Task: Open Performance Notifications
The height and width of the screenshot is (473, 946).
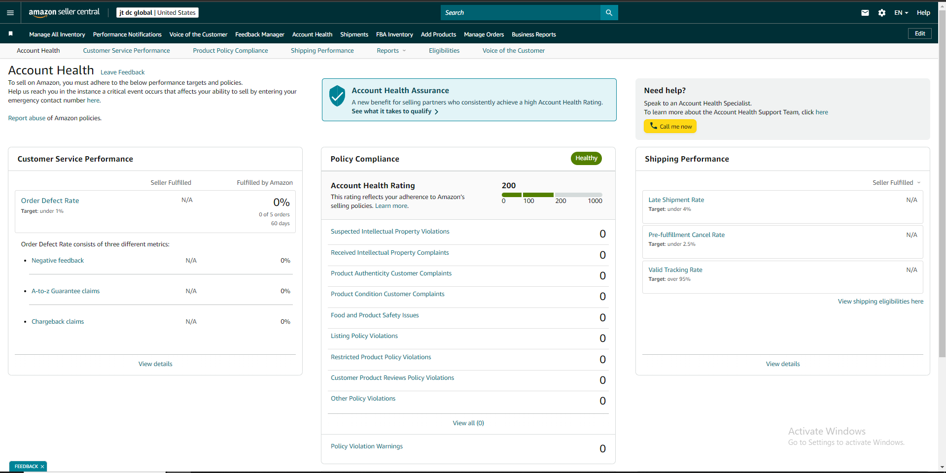Action: [x=127, y=34]
